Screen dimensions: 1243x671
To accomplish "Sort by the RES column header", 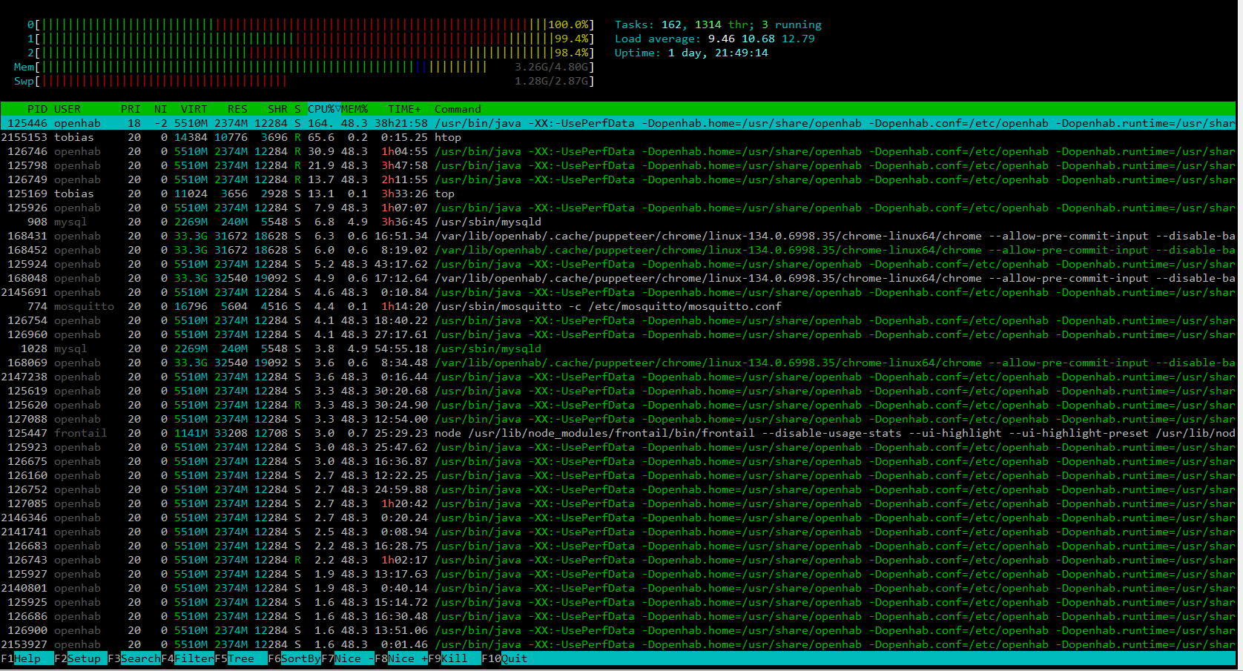I will pyautogui.click(x=238, y=109).
